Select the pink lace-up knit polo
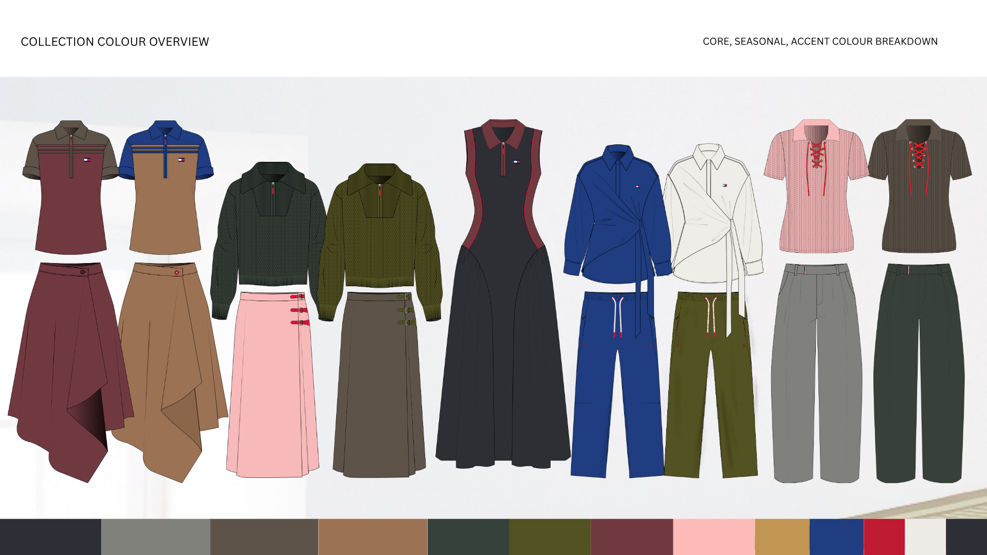Screen dimensions: 987x555 click(x=816, y=186)
